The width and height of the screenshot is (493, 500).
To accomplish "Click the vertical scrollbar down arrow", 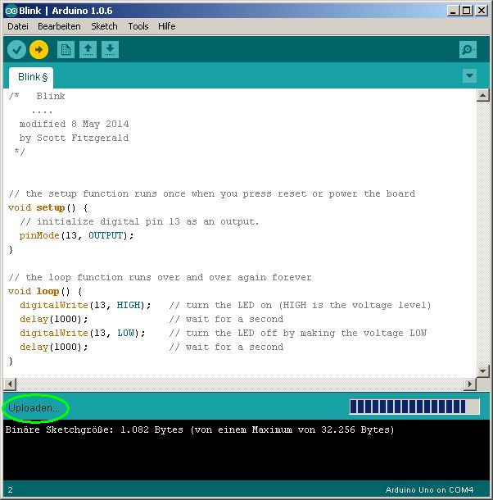I will [483, 370].
